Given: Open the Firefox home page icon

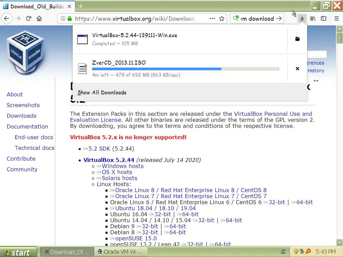Looking at the screenshot, I should tap(39, 18).
